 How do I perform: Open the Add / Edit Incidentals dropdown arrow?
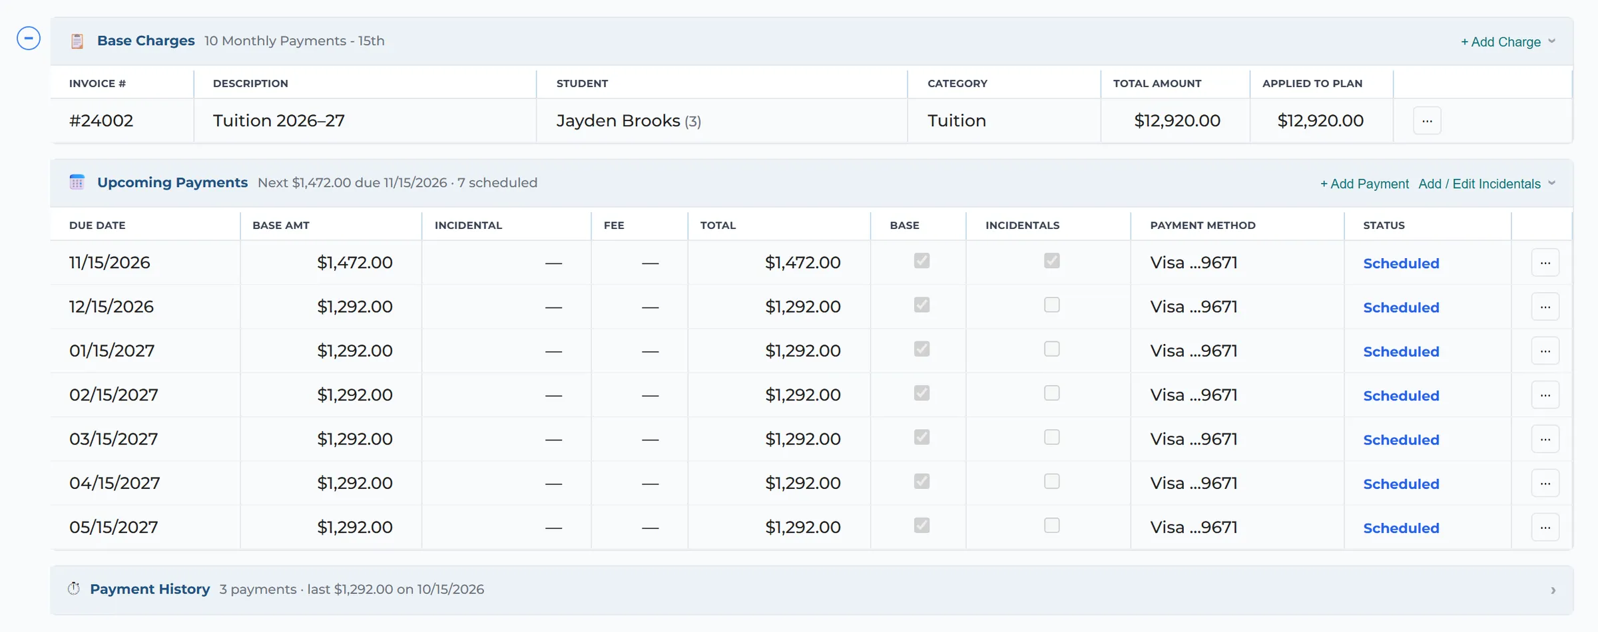pyautogui.click(x=1552, y=183)
